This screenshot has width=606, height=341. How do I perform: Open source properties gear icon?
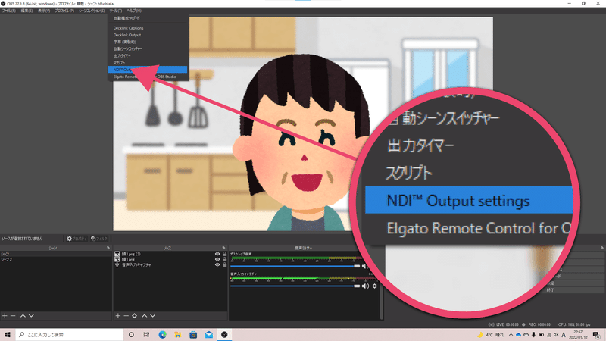click(x=135, y=316)
